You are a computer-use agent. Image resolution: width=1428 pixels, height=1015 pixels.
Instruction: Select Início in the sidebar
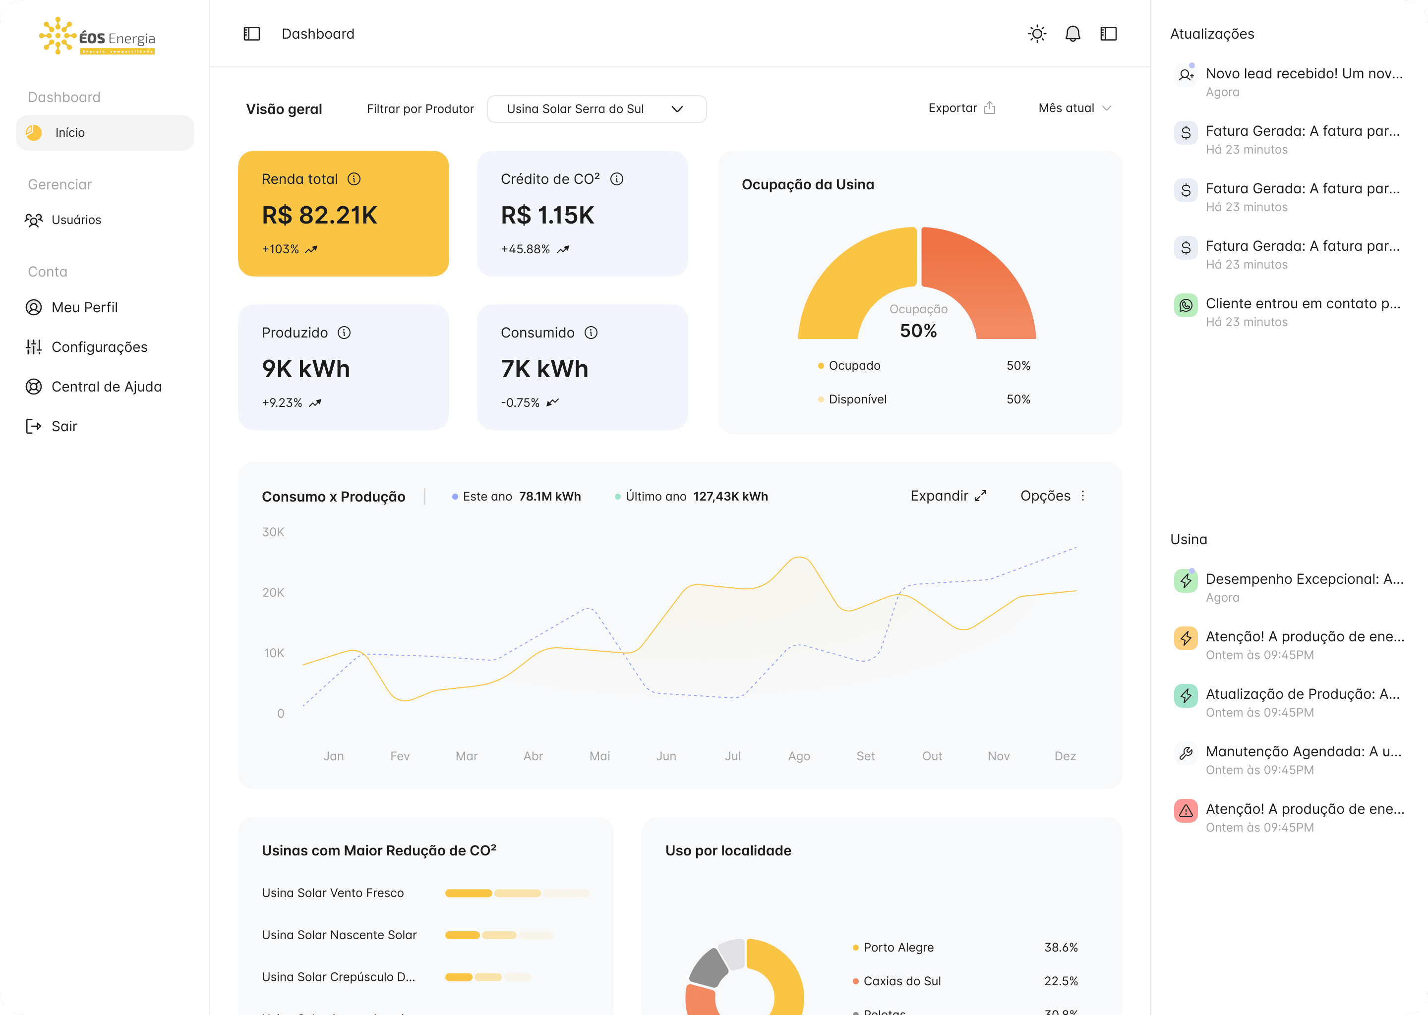pyautogui.click(x=105, y=132)
